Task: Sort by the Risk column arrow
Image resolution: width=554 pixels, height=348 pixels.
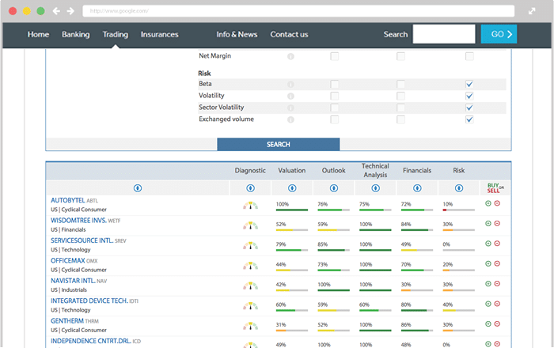Action: (x=459, y=188)
